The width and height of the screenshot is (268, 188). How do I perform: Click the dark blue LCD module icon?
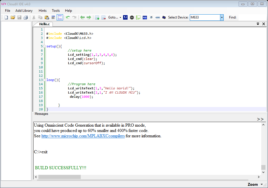click(x=164, y=17)
